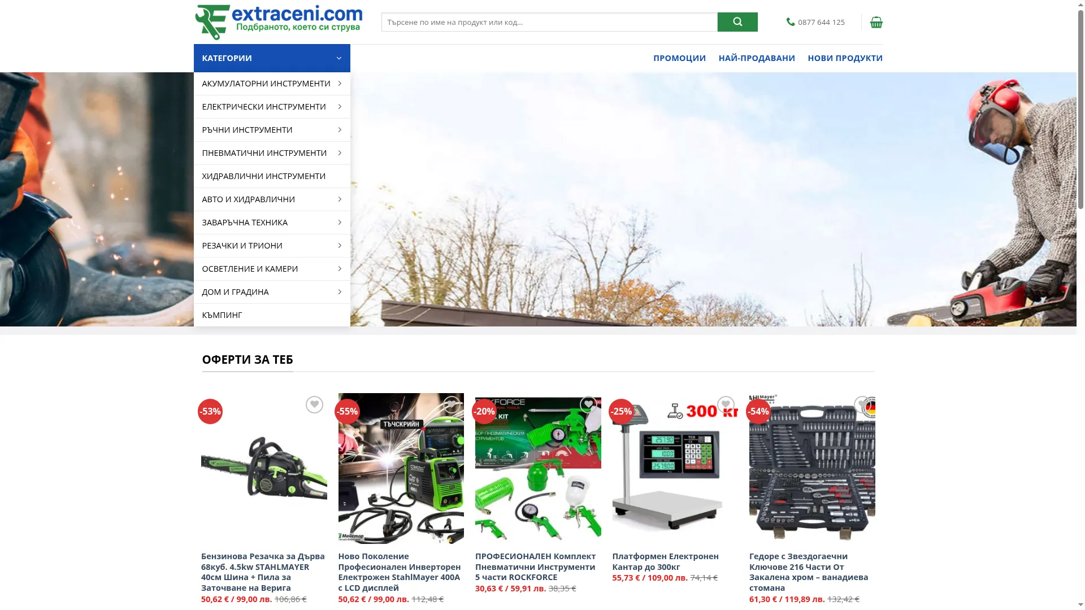Viewport: 1085px width, 610px height.
Task: Open the НАЙ-ПРОДАВАНИ menu item
Action: [757, 58]
